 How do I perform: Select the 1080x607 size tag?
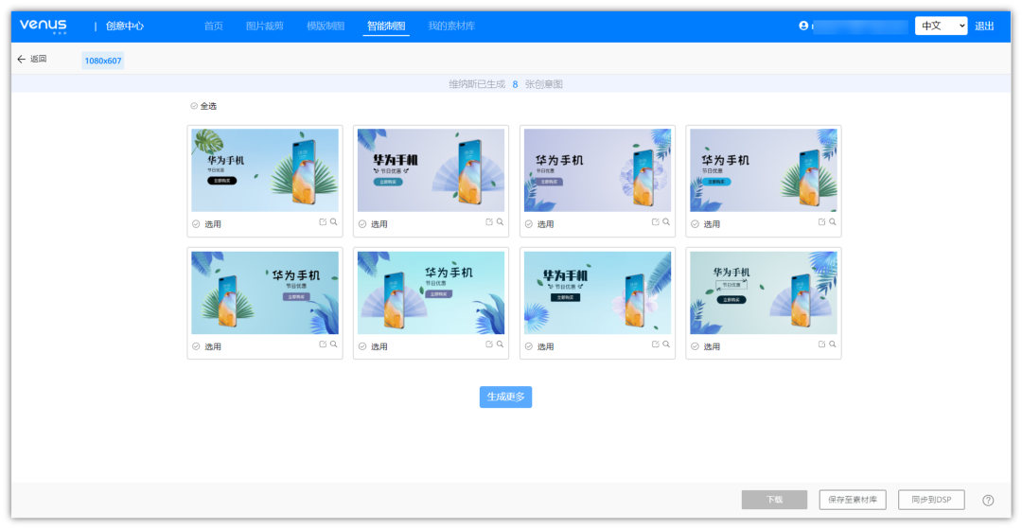point(102,61)
